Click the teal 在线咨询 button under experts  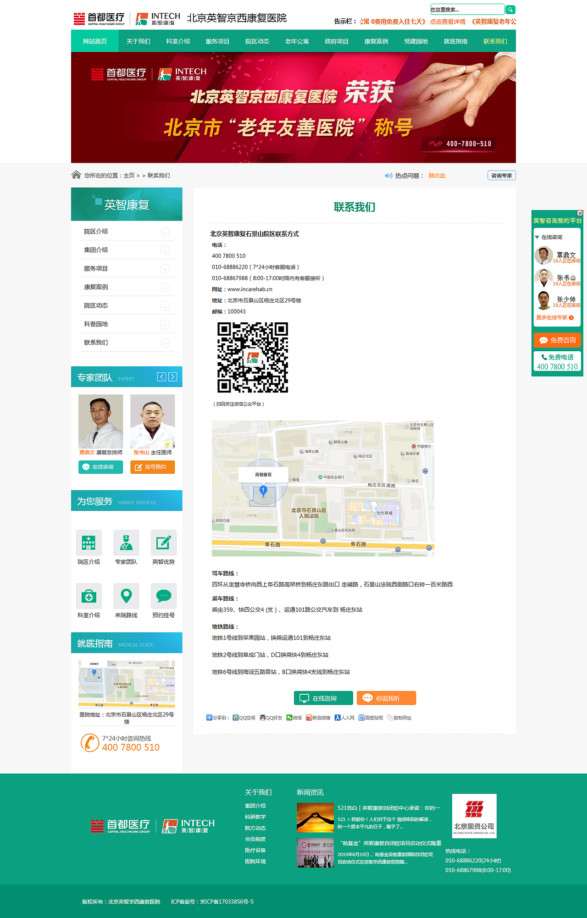pyautogui.click(x=100, y=467)
